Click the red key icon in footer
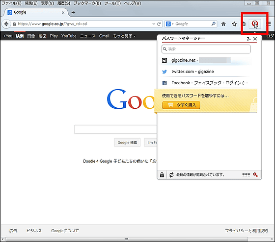275x242 pixels. coord(255,174)
